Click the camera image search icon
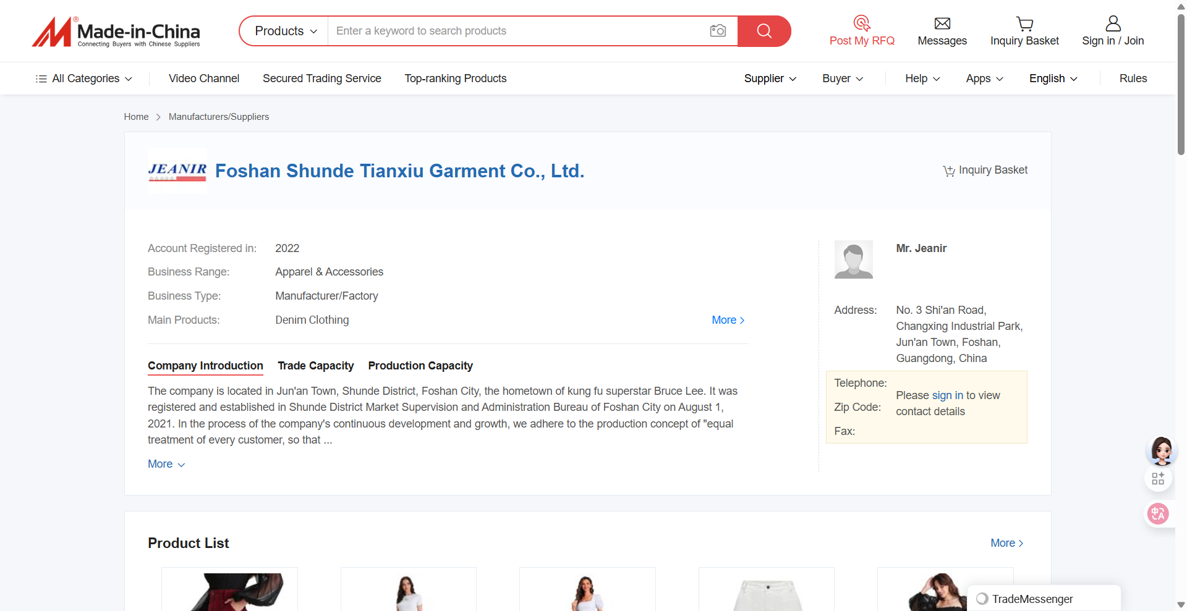The width and height of the screenshot is (1187, 611). tap(717, 31)
